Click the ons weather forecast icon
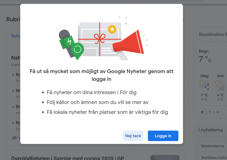Viewport: 227px width, 160px height. click(221, 85)
